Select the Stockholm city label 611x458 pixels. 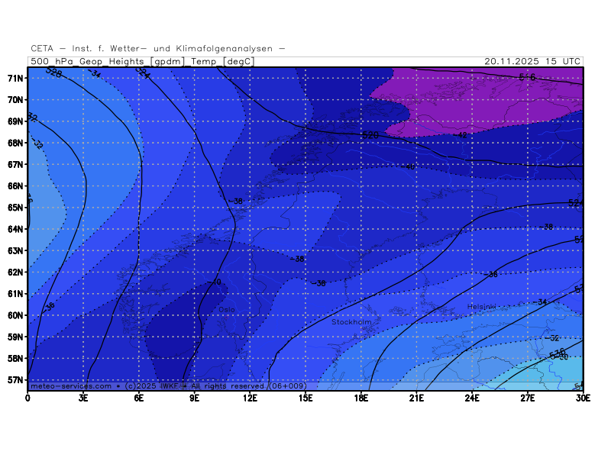pyautogui.click(x=351, y=322)
